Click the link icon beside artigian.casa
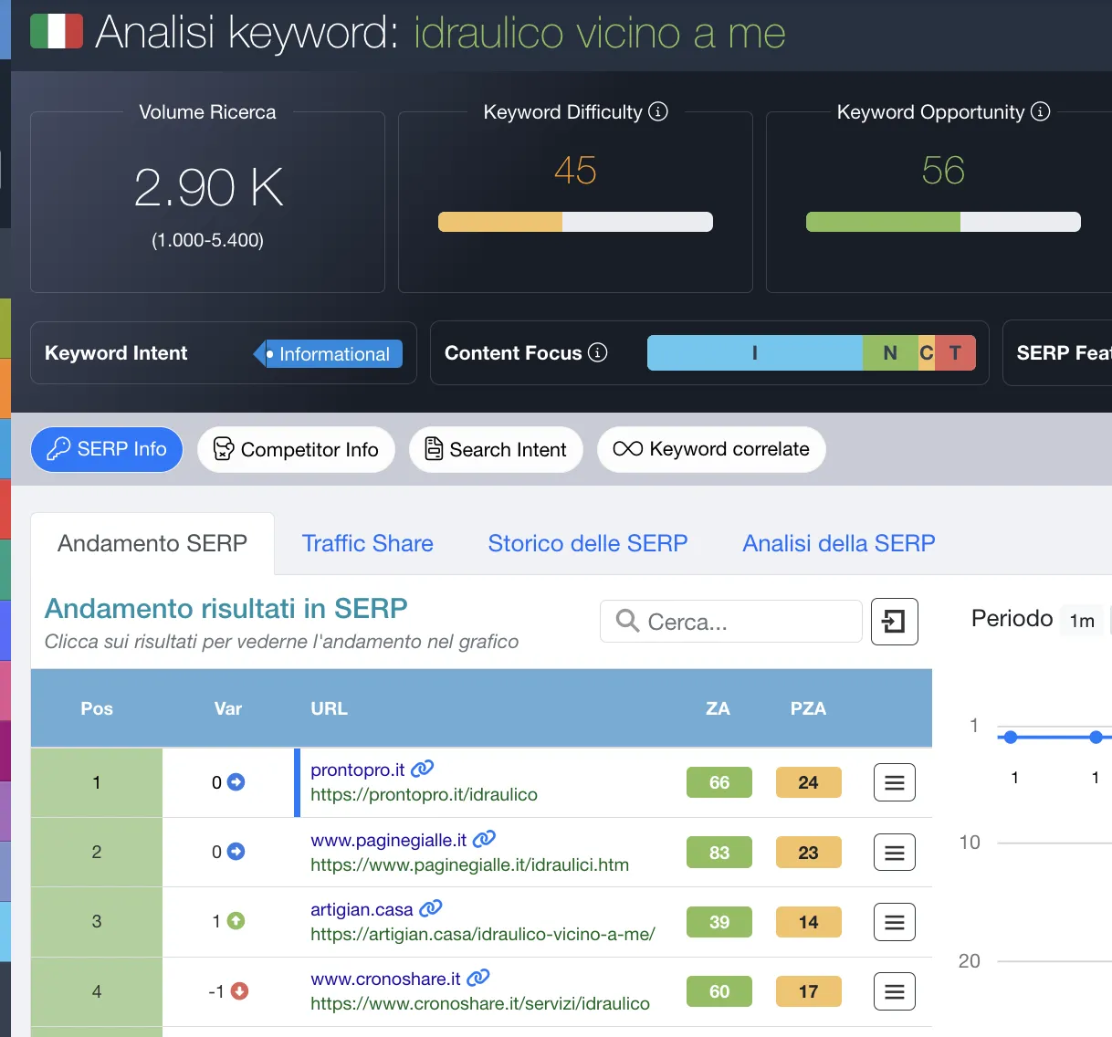Image resolution: width=1112 pixels, height=1037 pixels. point(430,908)
